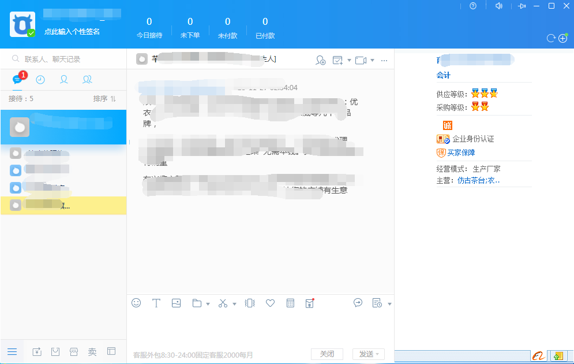Open the 发送 button dropdown options
Screen dimensions: 574x364
378,354
